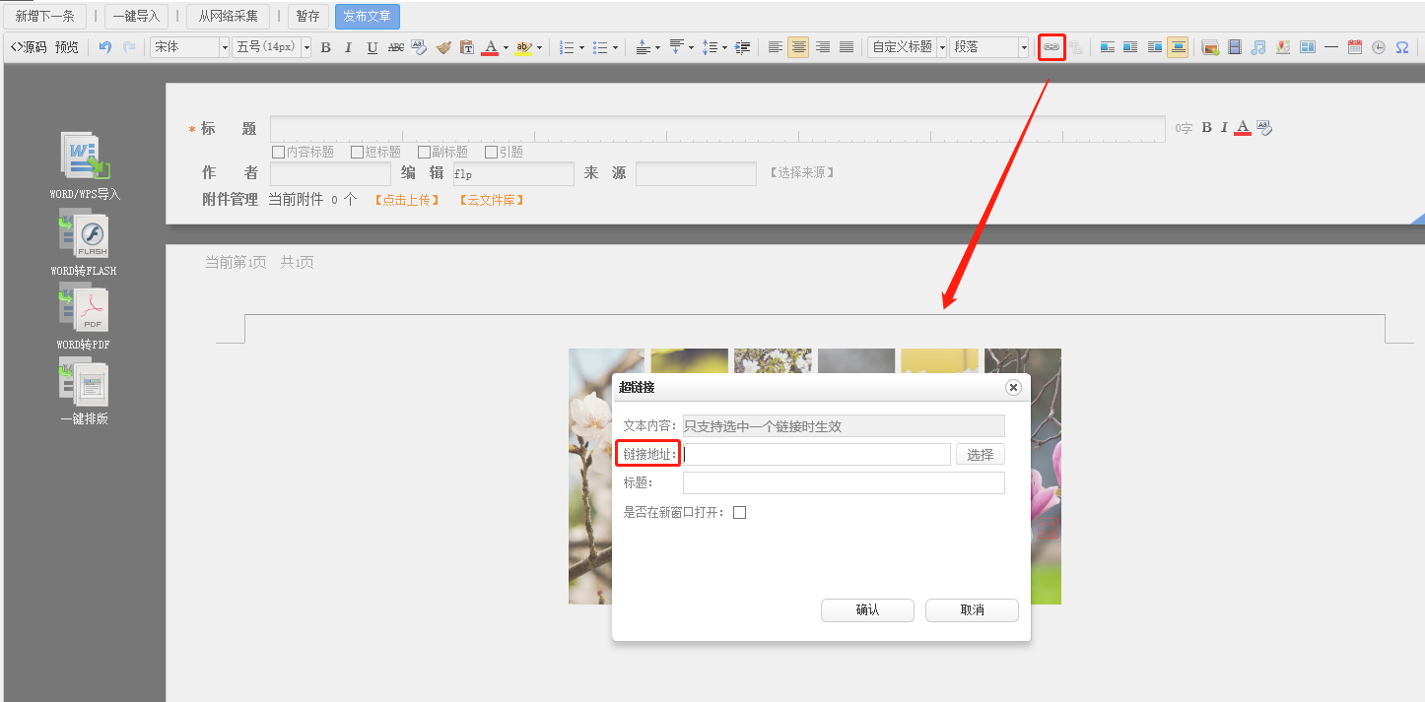
Task: Switch to 源码 source code view
Action: coord(29,47)
